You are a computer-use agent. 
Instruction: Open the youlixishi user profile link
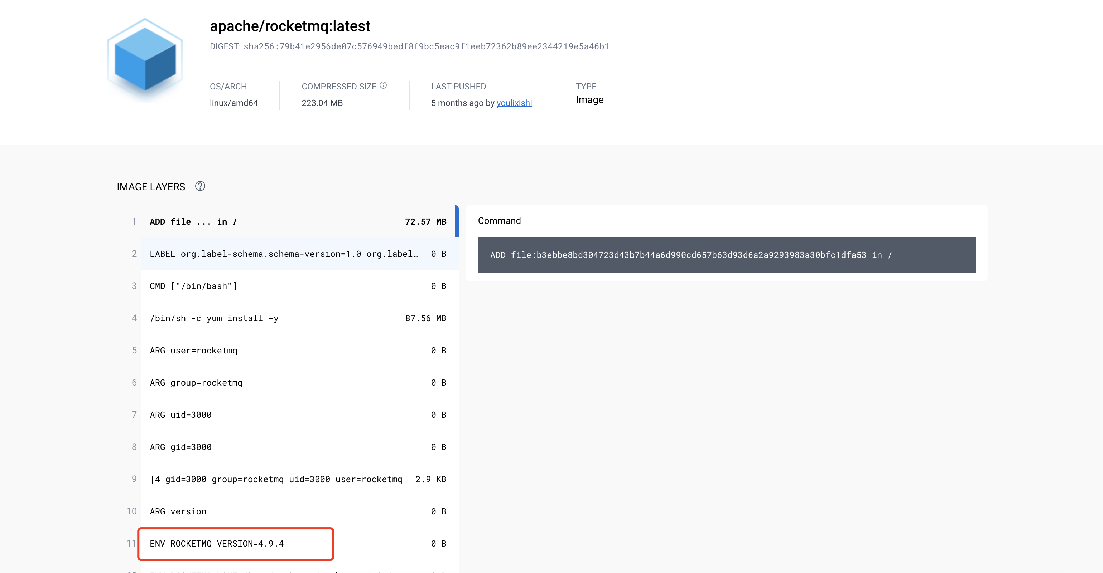point(514,103)
